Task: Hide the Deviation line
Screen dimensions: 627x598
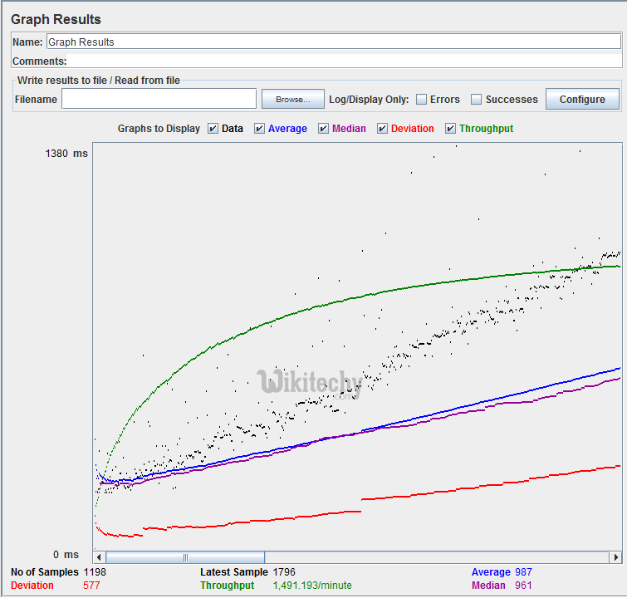Action: pos(383,129)
